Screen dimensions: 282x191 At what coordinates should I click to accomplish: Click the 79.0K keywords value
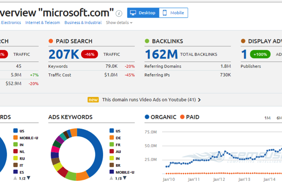[x=111, y=66]
